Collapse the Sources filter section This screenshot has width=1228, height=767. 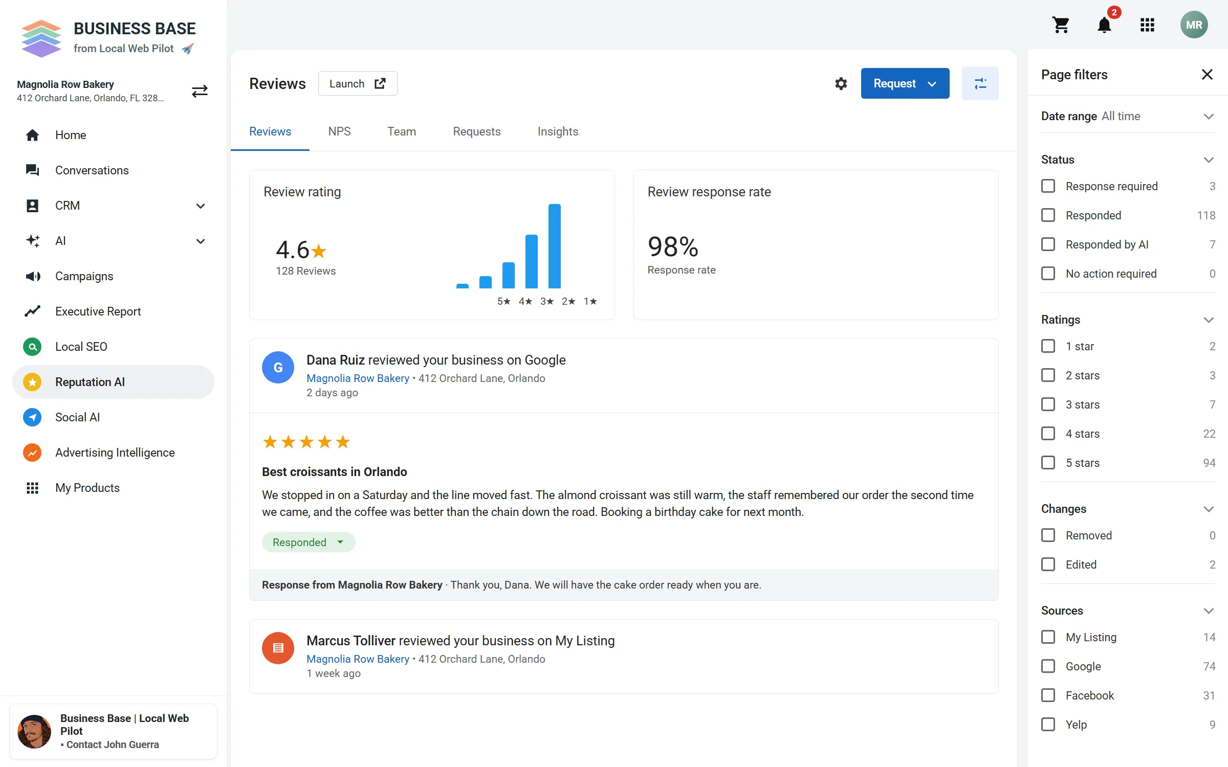pos(1209,611)
